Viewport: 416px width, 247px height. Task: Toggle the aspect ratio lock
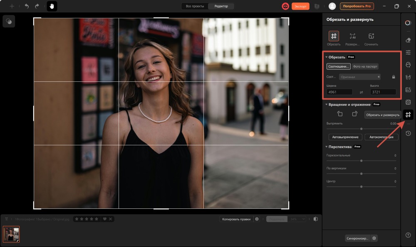pyautogui.click(x=394, y=77)
